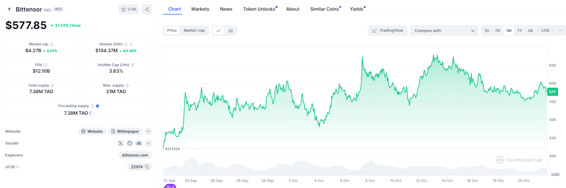
Task: Click circulating supply progress circle
Action: 91,113
